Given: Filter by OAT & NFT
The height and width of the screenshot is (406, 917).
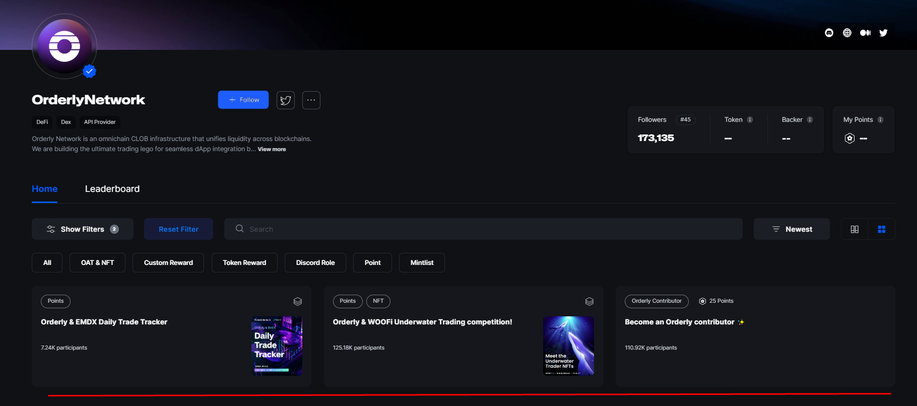Looking at the screenshot, I should 97,263.
